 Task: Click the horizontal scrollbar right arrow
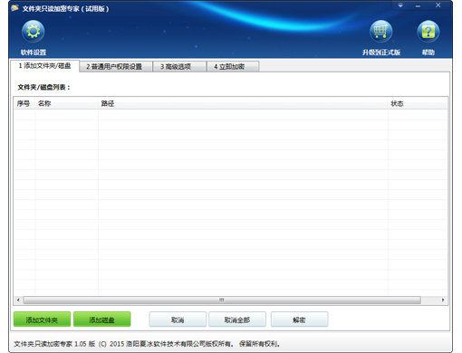point(443,300)
